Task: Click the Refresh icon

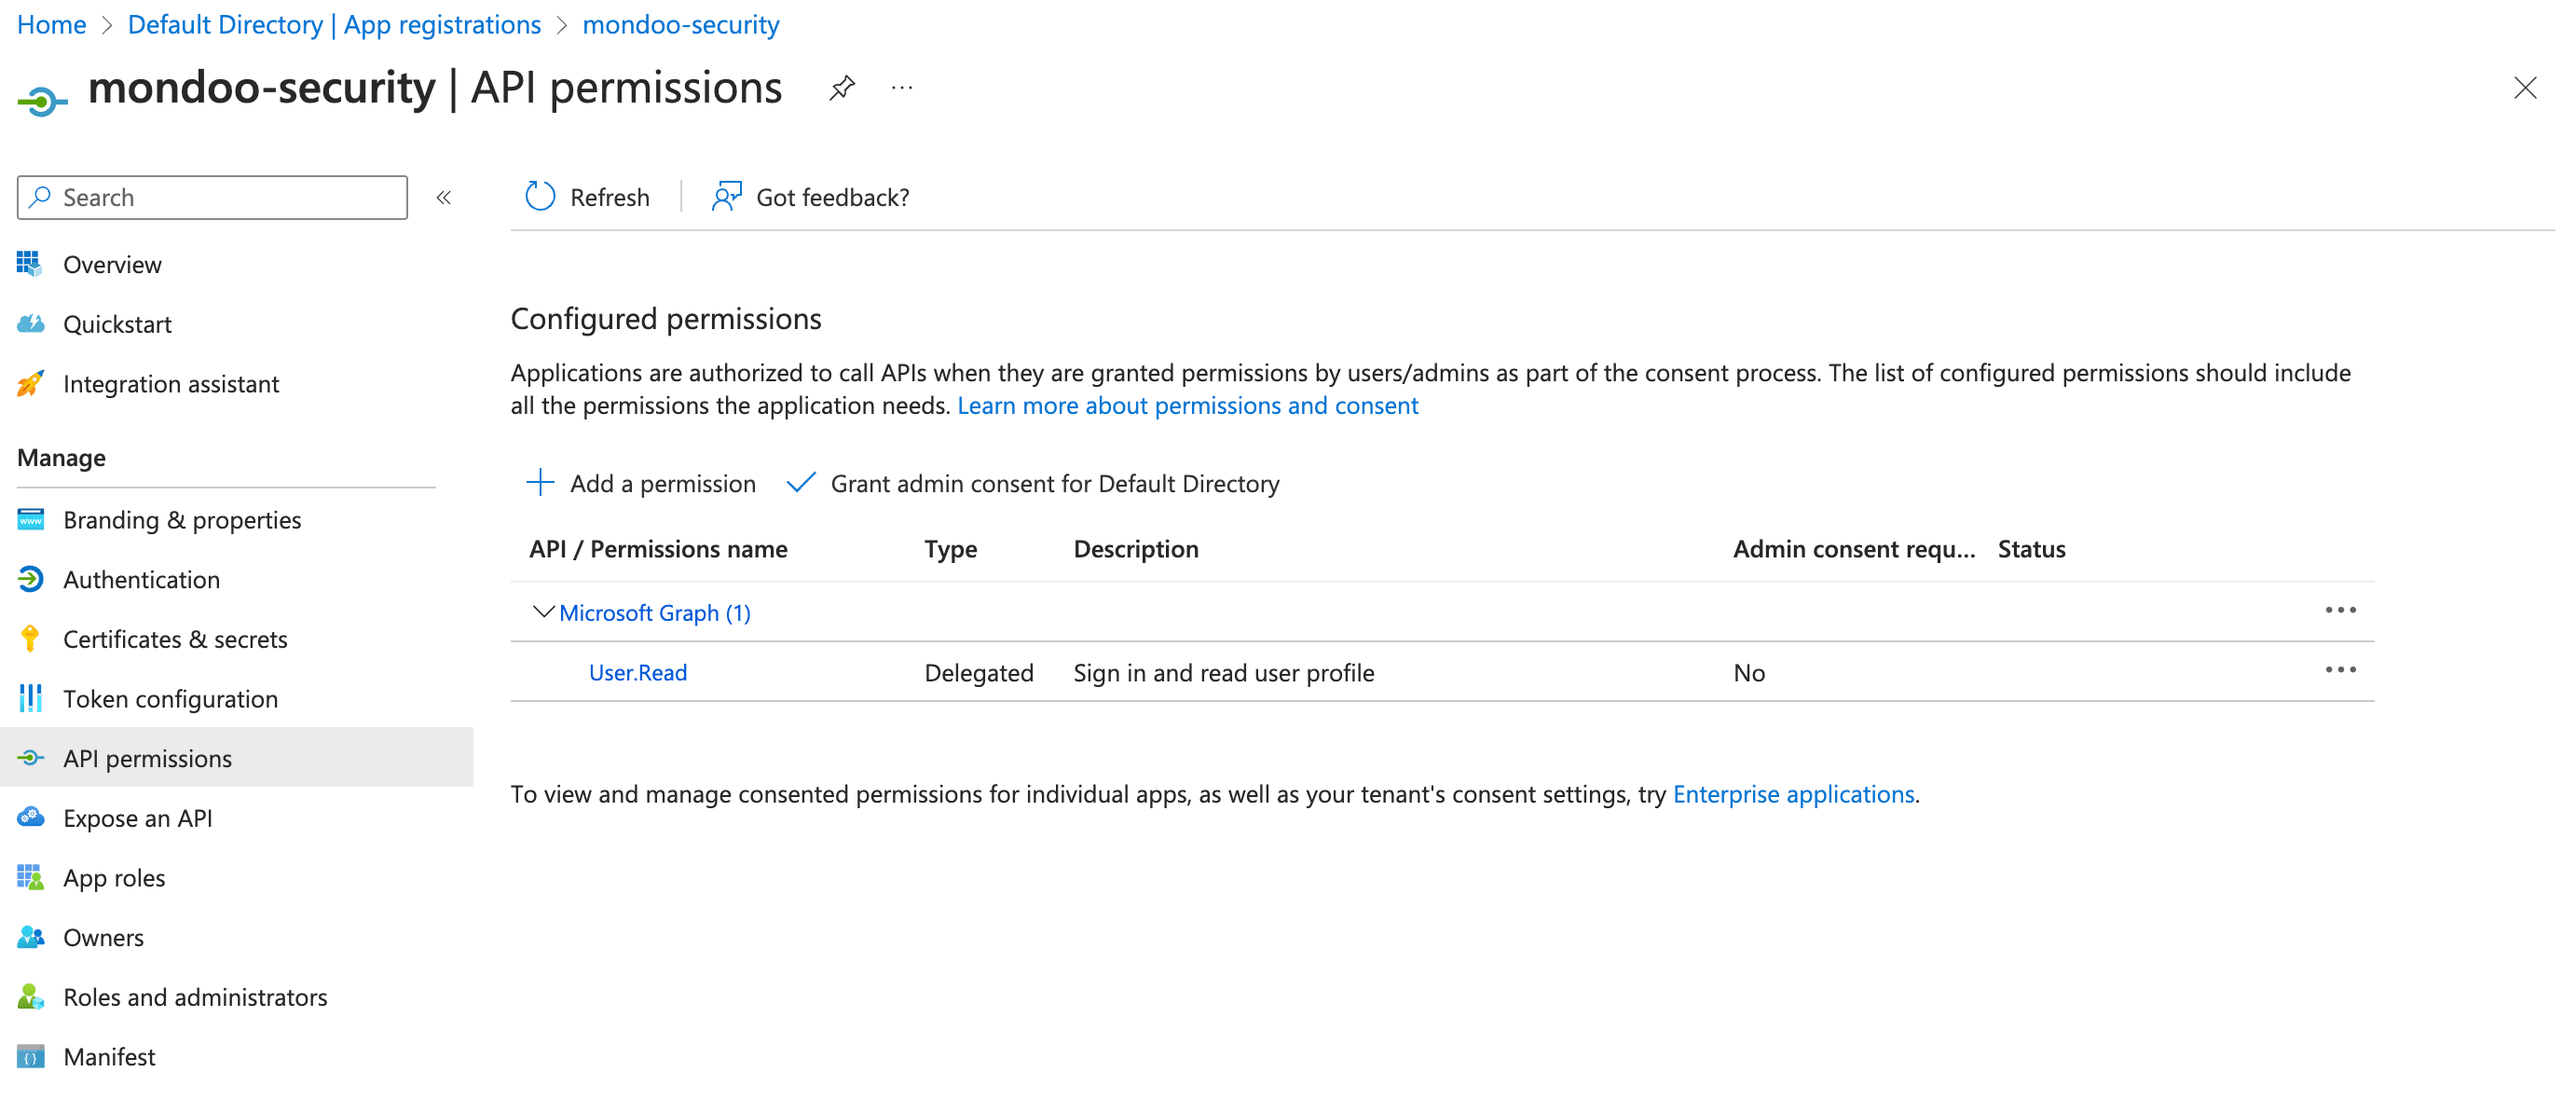Action: 539,197
